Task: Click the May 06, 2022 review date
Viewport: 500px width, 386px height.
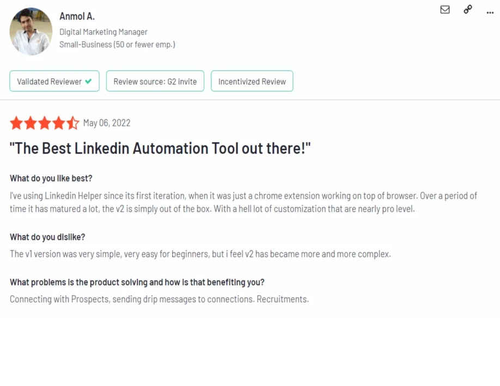Action: pos(107,122)
